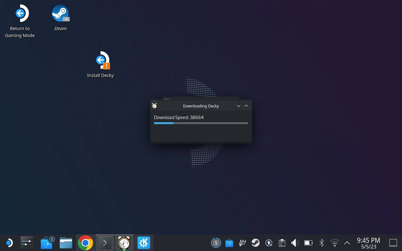Screen dimensions: 402x251
Task: Open the Steam tray icon
Action: coord(255,243)
